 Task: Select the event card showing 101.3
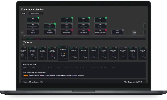133,53
